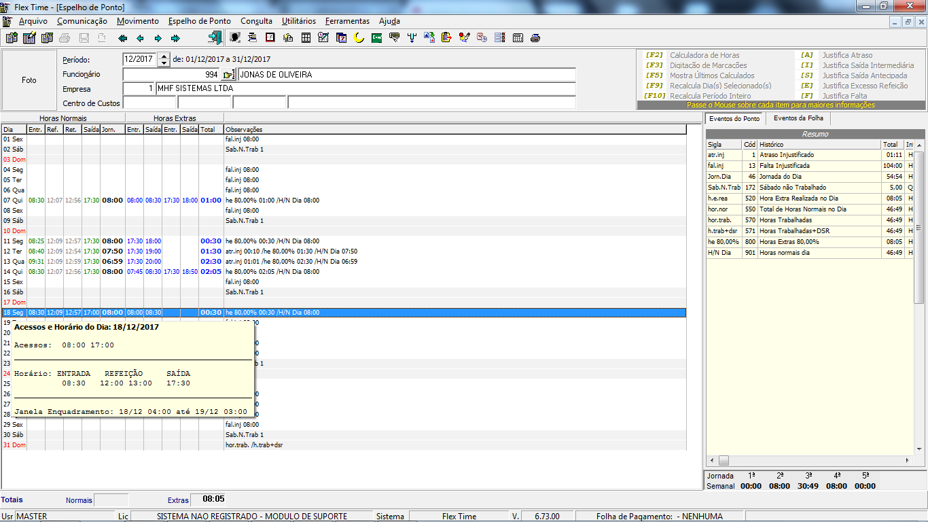Click the Observações column header

[x=454, y=129]
